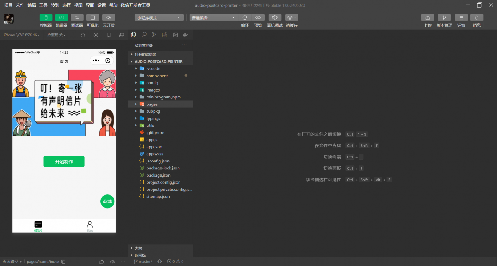Open errors and warnings status indicator

(175, 261)
